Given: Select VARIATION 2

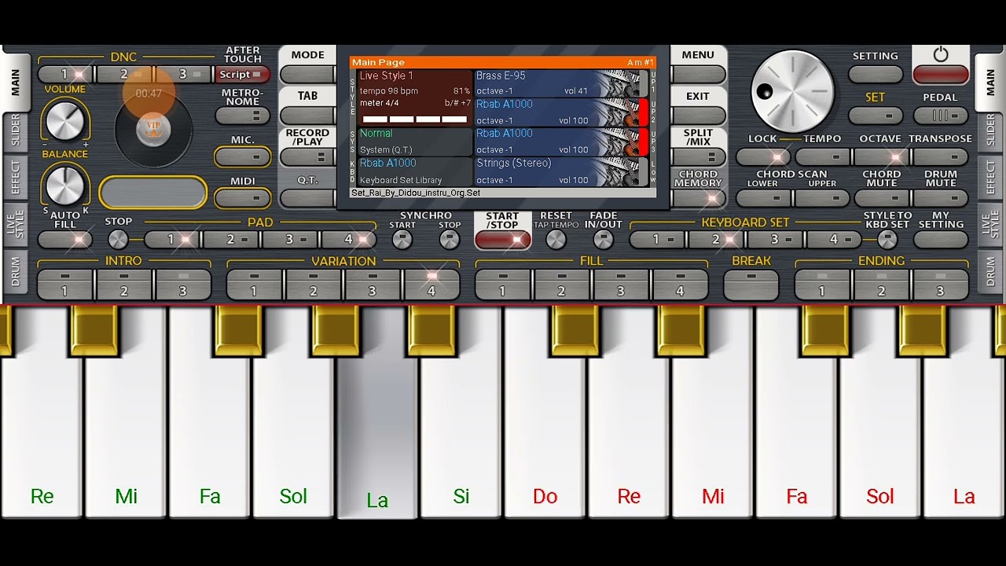Looking at the screenshot, I should click(x=314, y=285).
